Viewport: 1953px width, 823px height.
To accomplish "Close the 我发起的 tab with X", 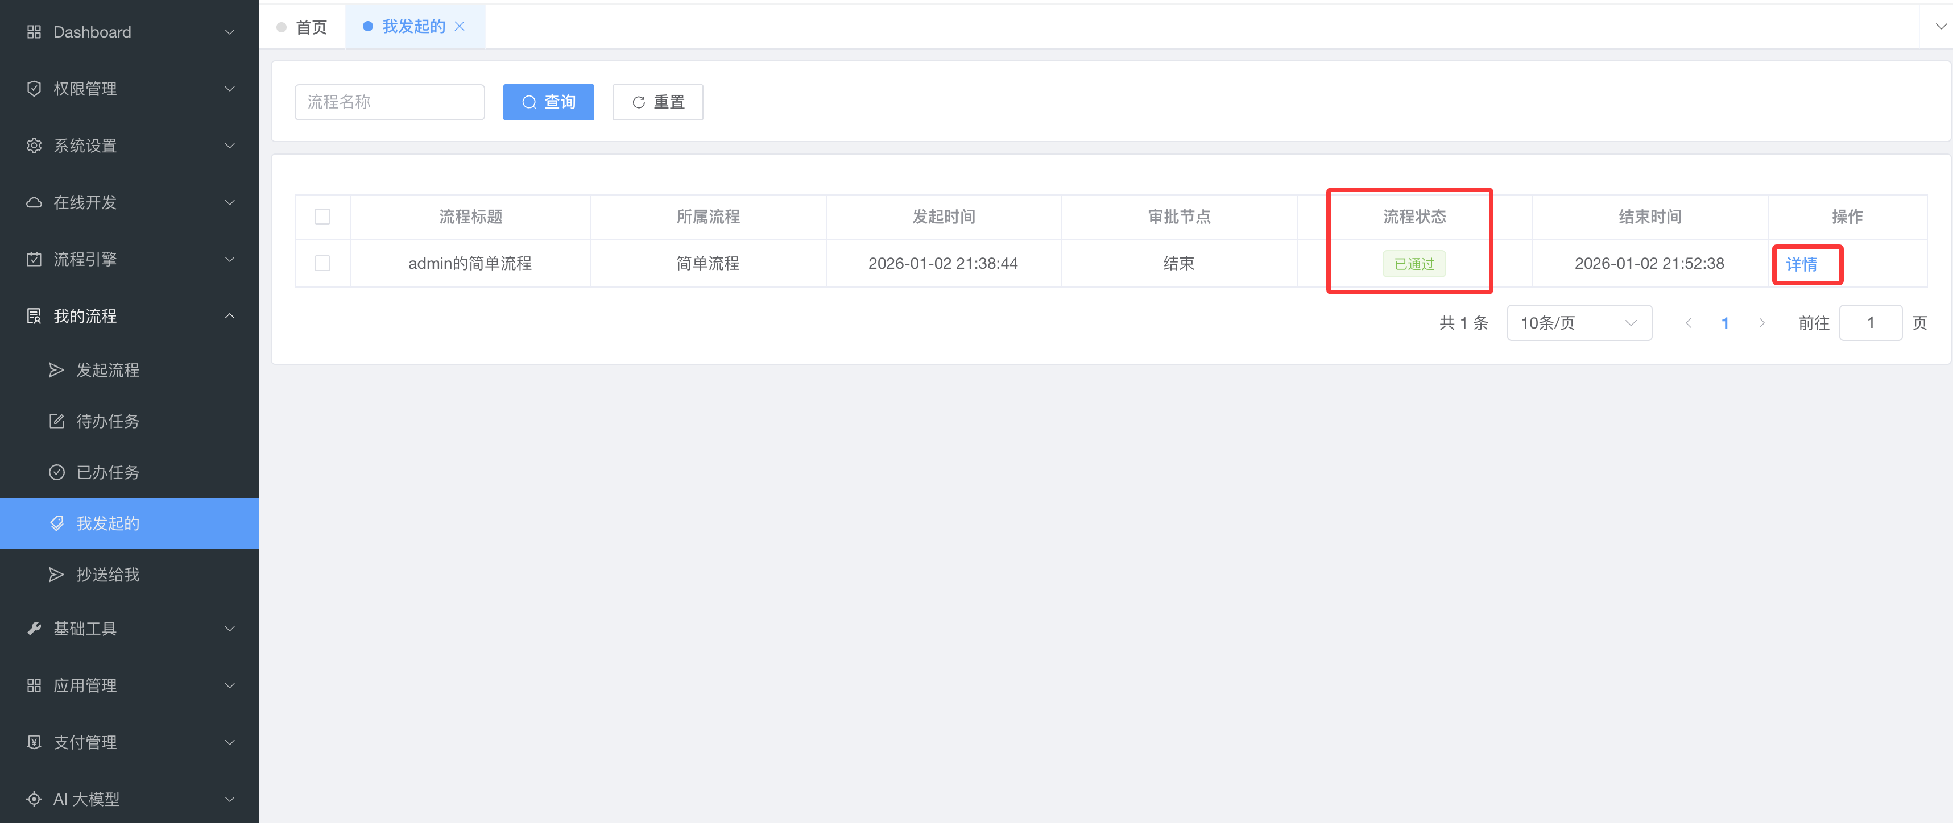I will click(460, 27).
